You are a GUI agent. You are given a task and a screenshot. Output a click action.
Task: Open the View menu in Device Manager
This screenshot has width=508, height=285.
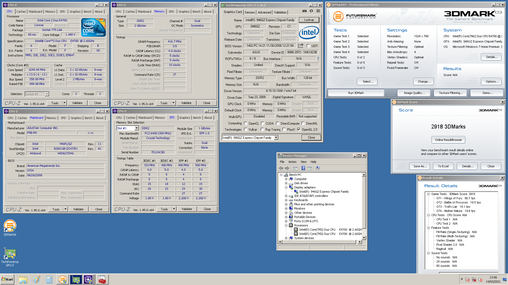[x=303, y=162]
